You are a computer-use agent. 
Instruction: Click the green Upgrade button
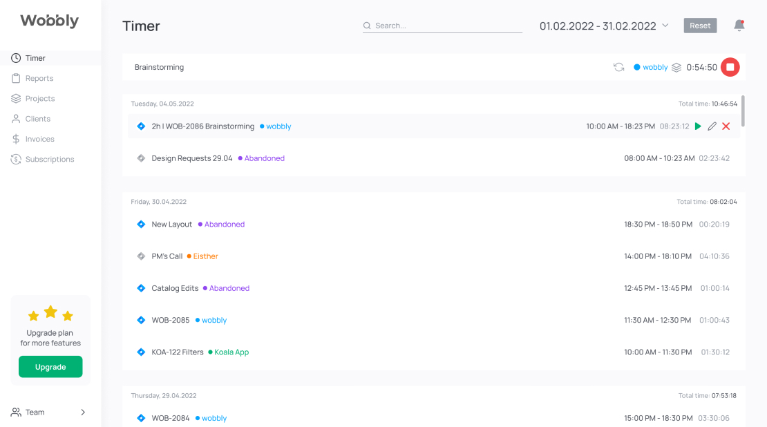[x=50, y=367]
